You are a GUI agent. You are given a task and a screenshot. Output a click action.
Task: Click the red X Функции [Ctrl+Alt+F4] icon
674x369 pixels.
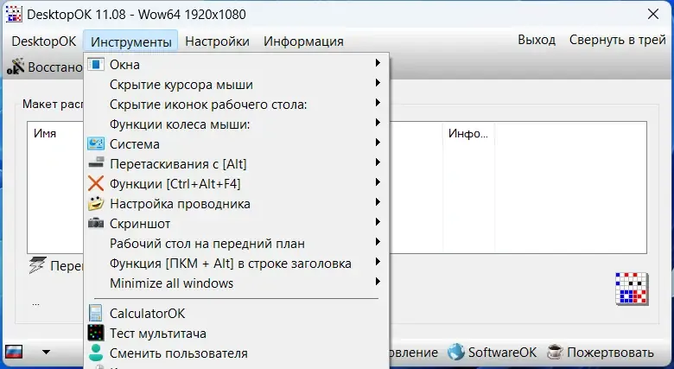point(96,183)
